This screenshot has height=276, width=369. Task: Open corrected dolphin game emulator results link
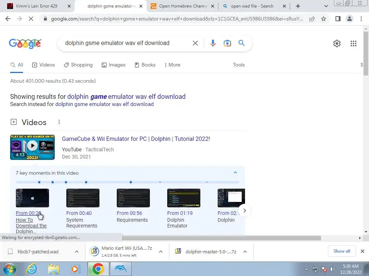(126, 96)
